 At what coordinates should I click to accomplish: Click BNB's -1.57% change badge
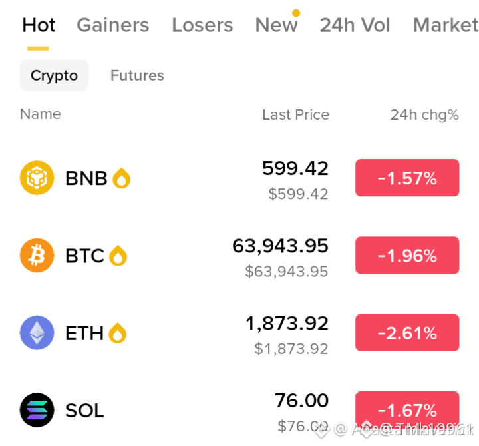coord(407,178)
